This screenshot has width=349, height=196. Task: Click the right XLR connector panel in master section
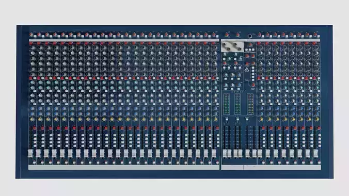pyautogui.click(x=237, y=47)
